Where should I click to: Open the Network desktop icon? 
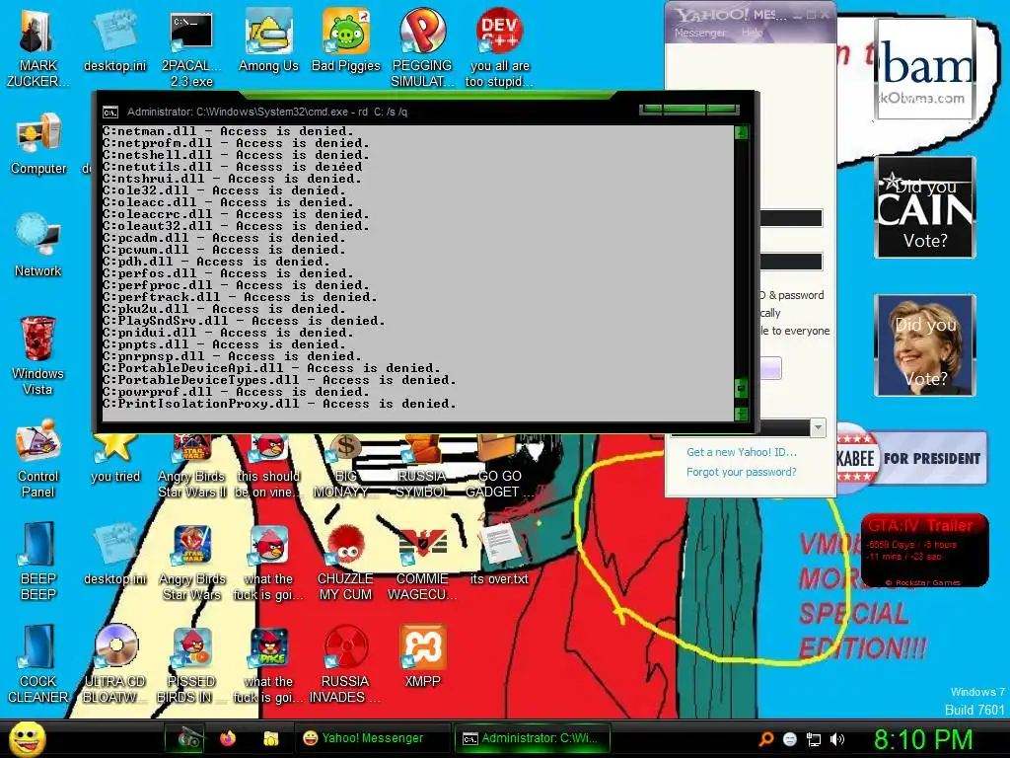point(38,245)
